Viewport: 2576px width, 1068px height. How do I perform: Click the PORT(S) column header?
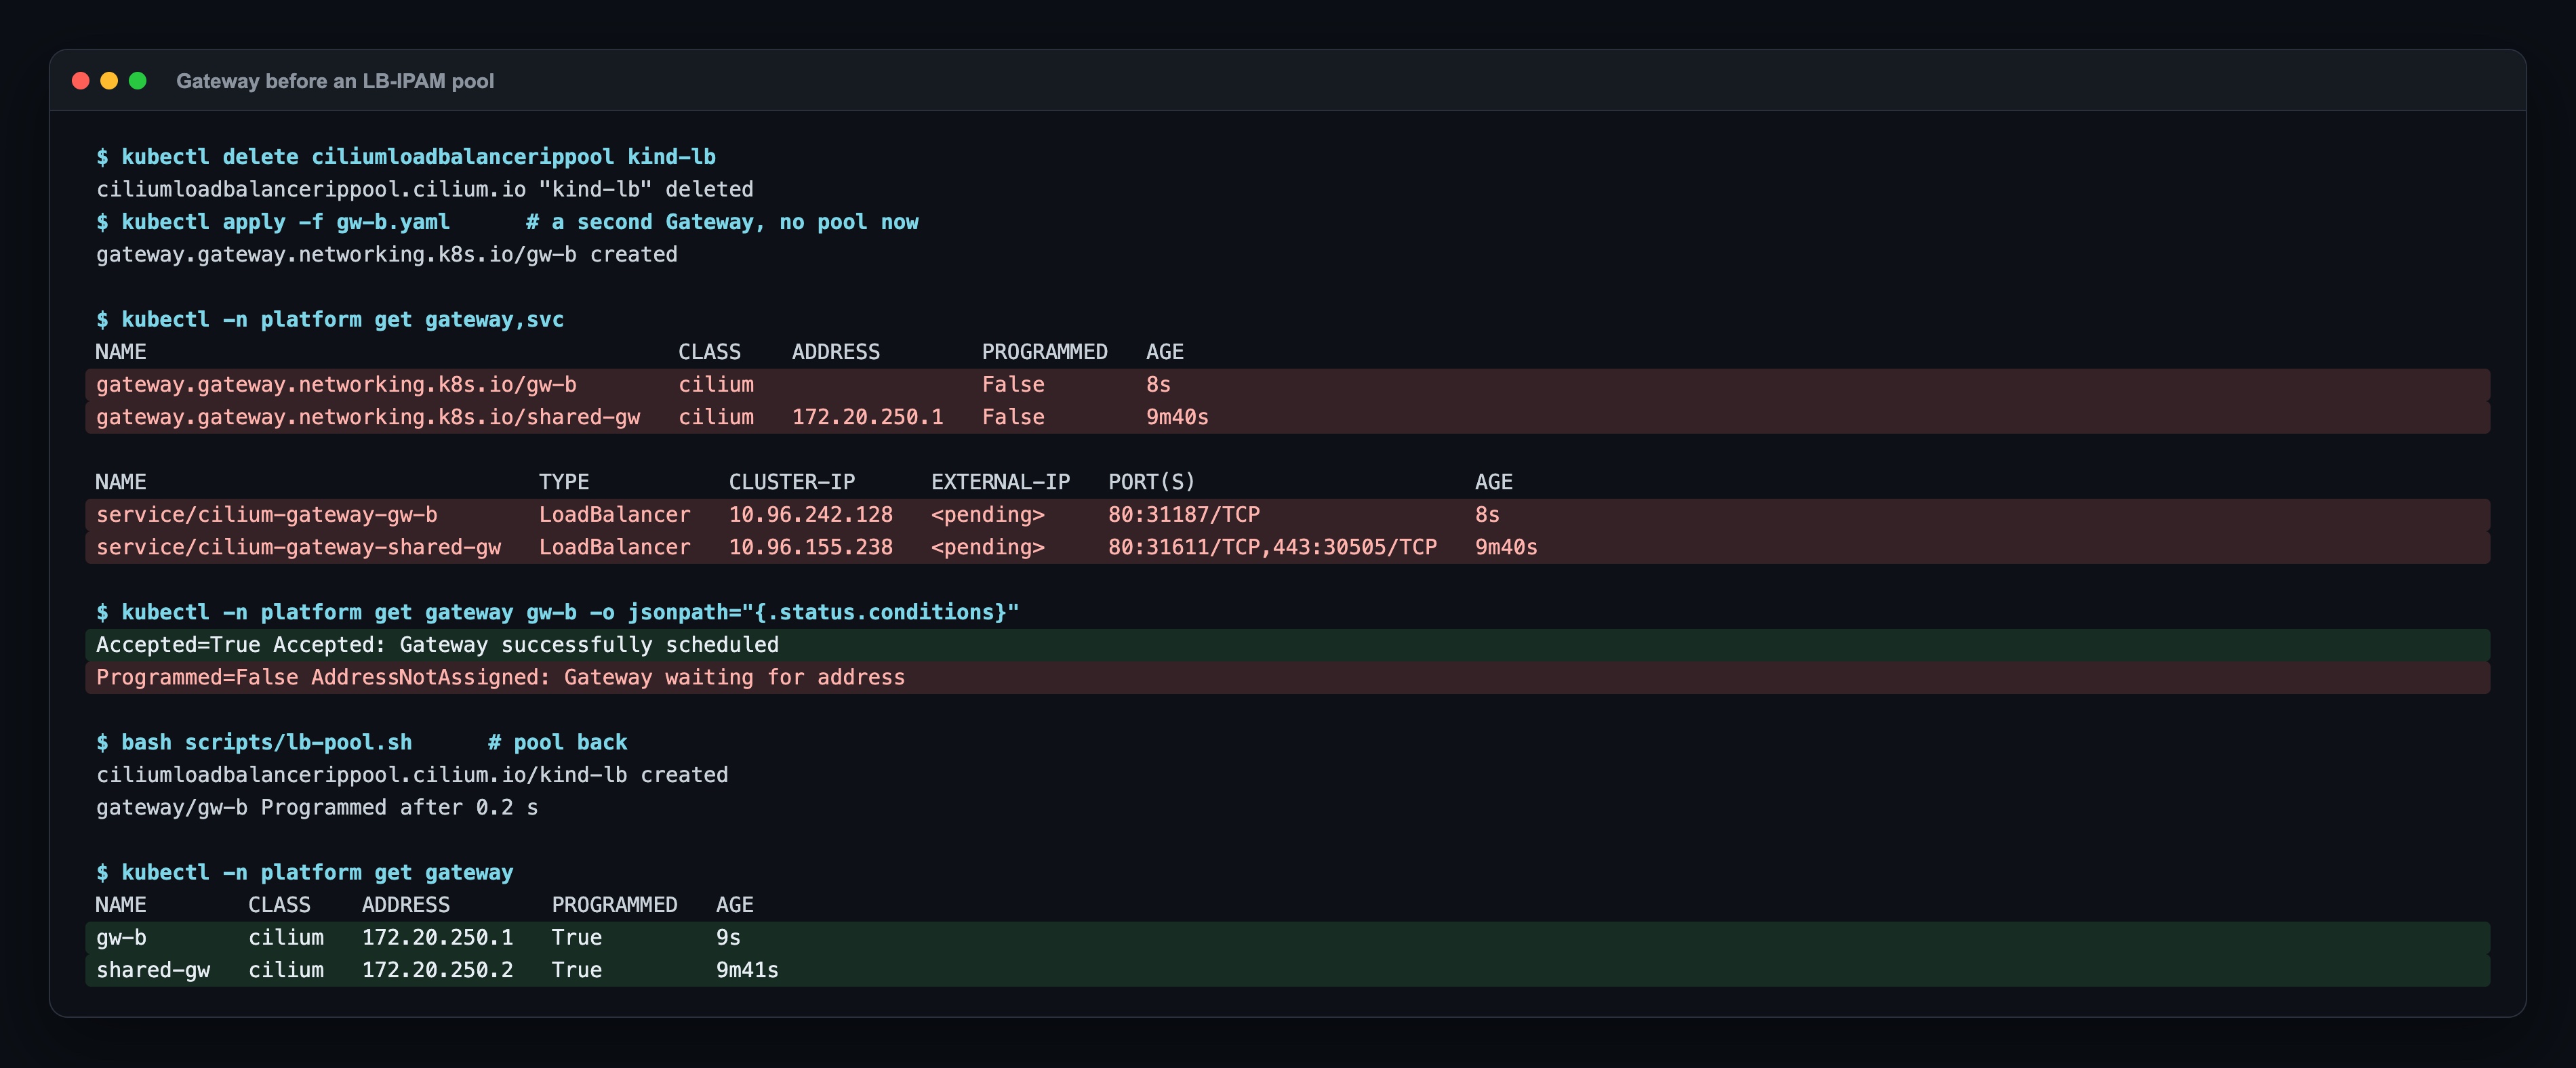tap(1151, 482)
